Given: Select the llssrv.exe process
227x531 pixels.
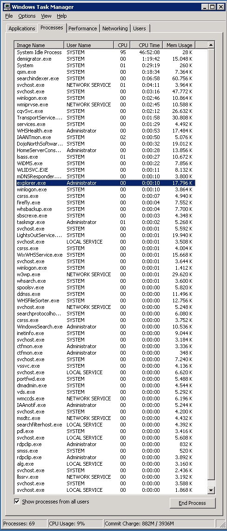Looking at the screenshot, I should coord(106,477).
